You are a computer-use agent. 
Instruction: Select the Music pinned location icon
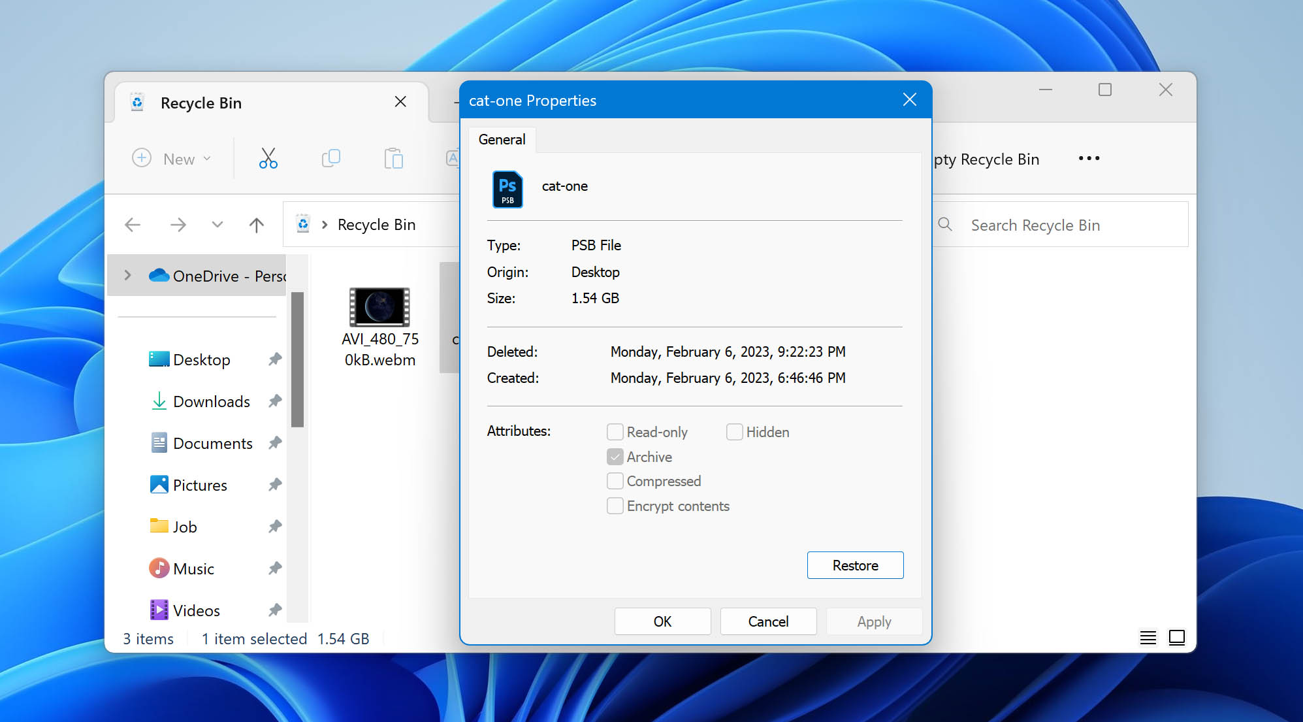[159, 568]
